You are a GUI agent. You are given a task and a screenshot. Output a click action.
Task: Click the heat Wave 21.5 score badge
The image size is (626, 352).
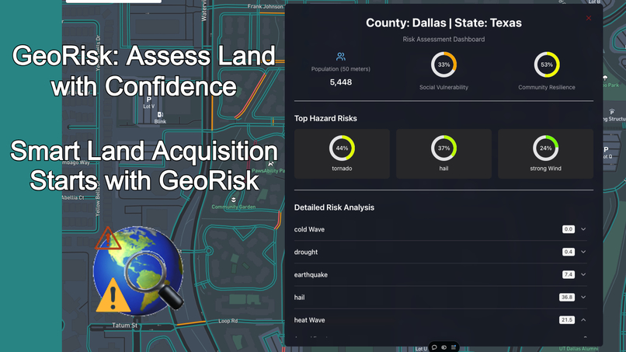567,320
